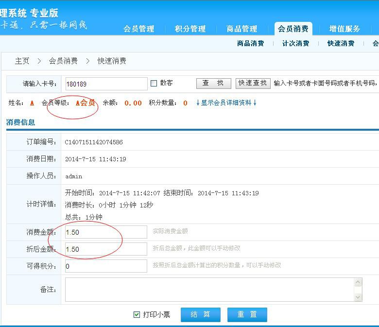Click the 折后金额 input field
Screen dimensions: 379x327
coord(106,249)
